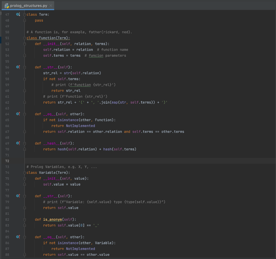Fold the is_anonym method on line 82
The height and width of the screenshot is (259, 276).
pyautogui.click(x=25, y=220)
